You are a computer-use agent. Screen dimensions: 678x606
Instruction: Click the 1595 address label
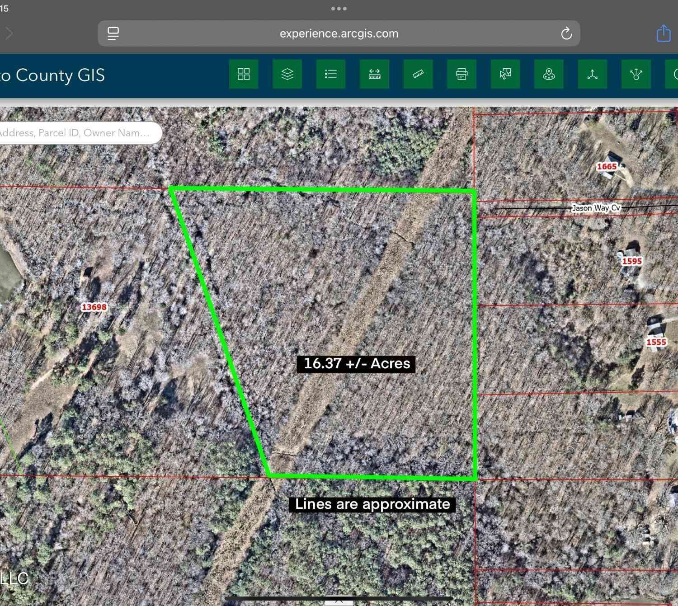632,261
